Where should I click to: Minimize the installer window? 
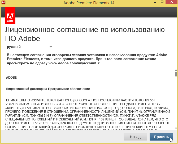[x=155, y=2]
